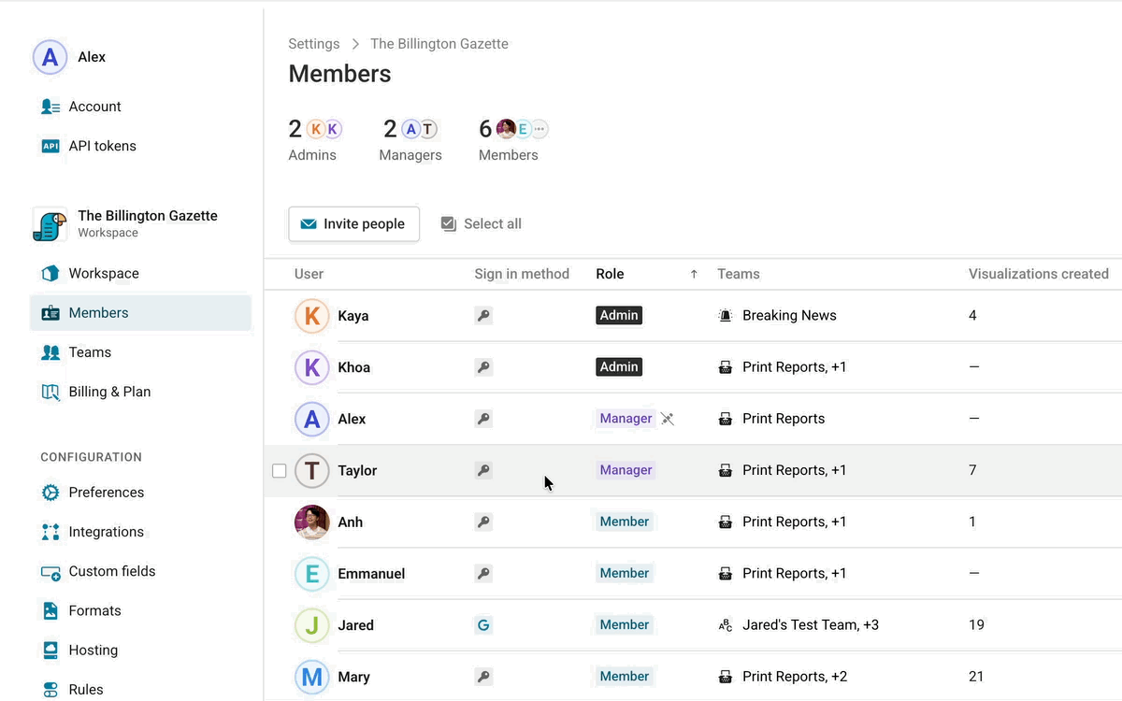The width and height of the screenshot is (1122, 701).
Task: Click Jared's Google sign-in method icon
Action: point(483,624)
